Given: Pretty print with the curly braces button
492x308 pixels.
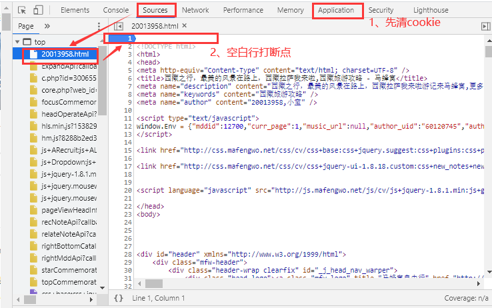Looking at the screenshot, I should pyautogui.click(x=119, y=298).
